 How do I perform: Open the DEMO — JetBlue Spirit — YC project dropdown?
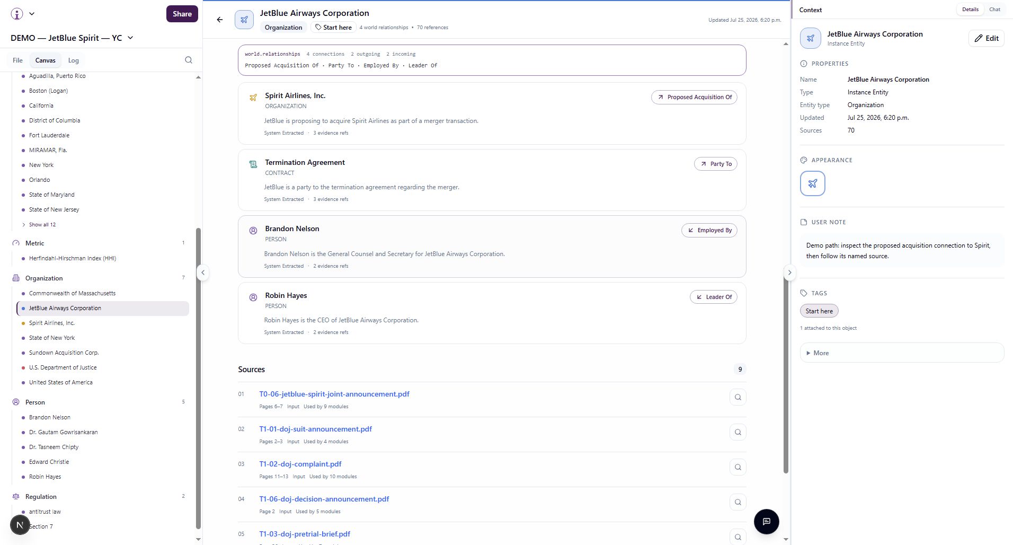[72, 38]
